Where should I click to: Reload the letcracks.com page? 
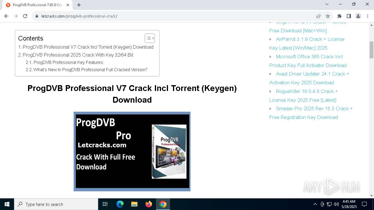pos(25,16)
